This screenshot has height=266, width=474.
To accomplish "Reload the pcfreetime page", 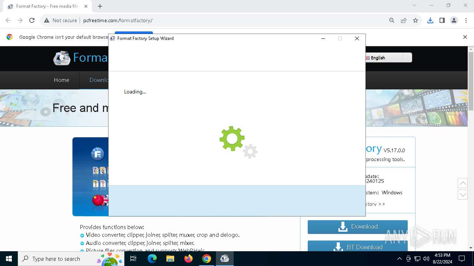I will click(x=32, y=20).
